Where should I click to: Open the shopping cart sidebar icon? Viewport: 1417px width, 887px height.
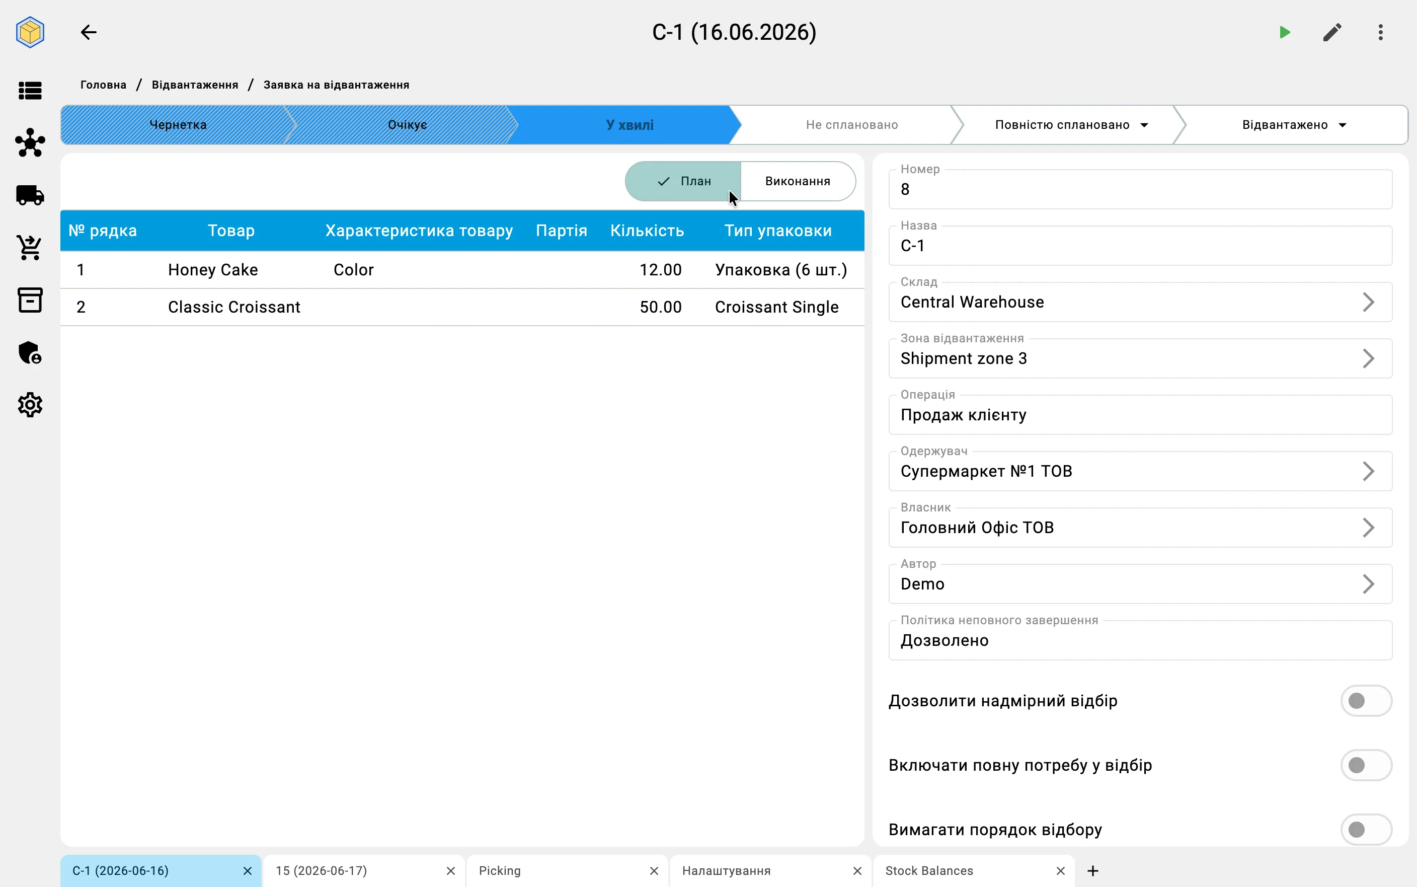pyautogui.click(x=30, y=248)
